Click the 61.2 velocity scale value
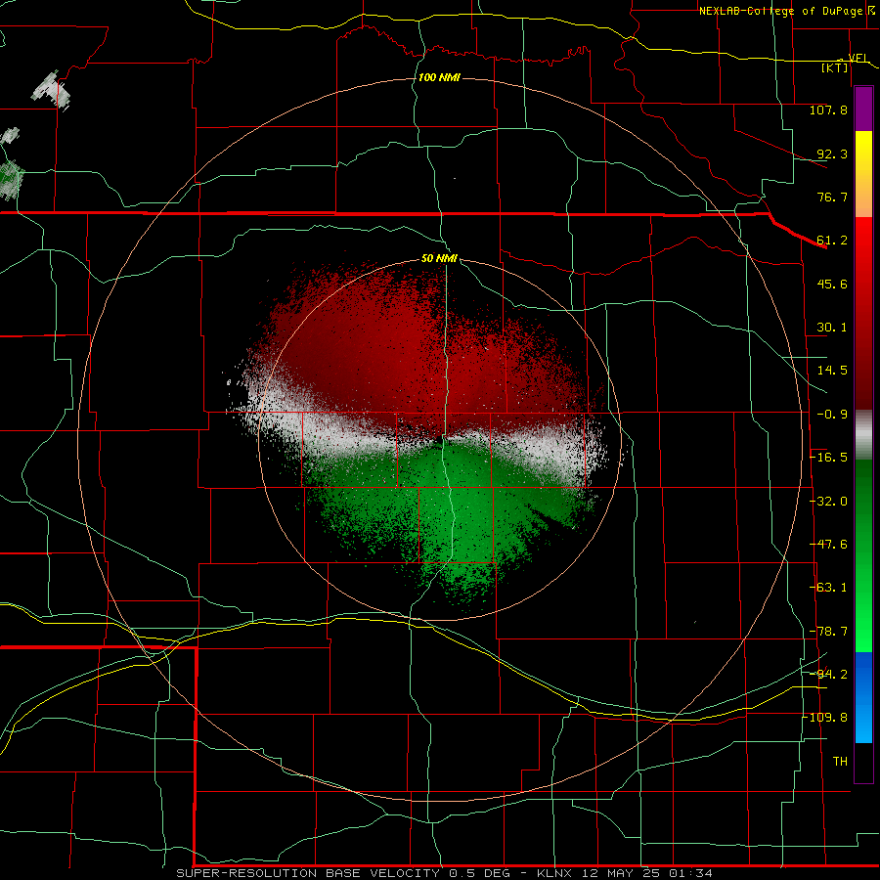Screen dimensions: 880x880 point(832,241)
